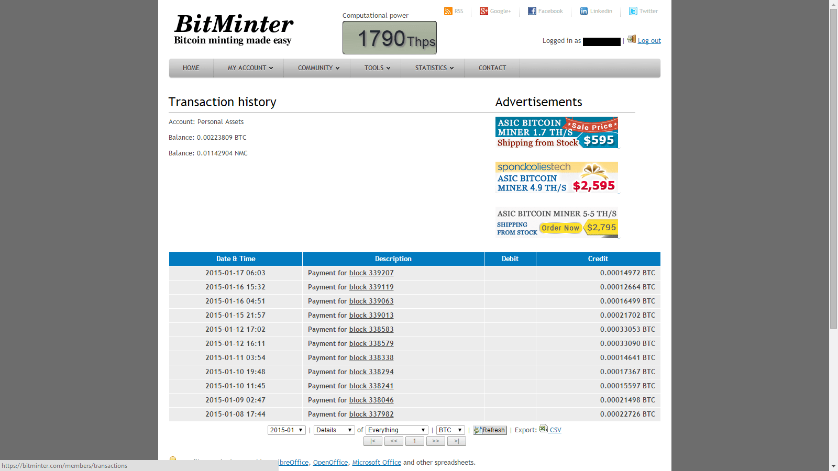
Task: Select the Balance 0.00223809 BTC text
Action: coord(207,138)
